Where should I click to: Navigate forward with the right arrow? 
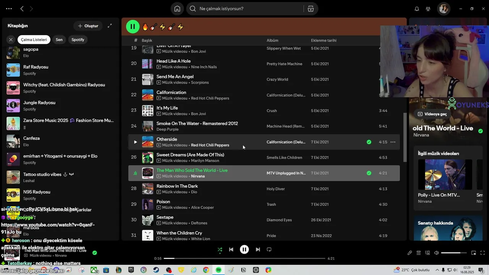click(x=31, y=8)
